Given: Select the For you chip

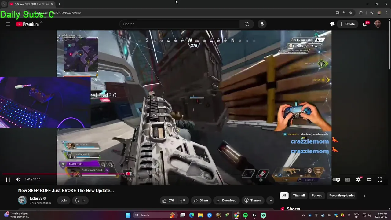Looking at the screenshot, I should pyautogui.click(x=317, y=196).
